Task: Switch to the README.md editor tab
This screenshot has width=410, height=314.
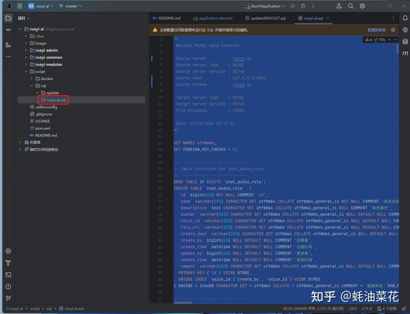Action: click(x=167, y=18)
